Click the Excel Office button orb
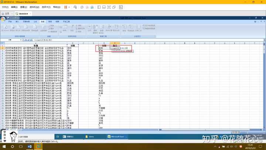Image resolution: width=266 pixels, height=150 pixels. tap(3, 19)
